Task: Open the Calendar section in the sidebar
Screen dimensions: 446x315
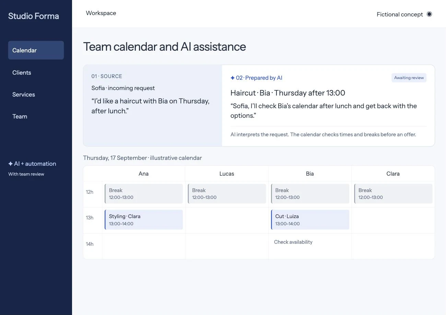Action: pos(36,50)
